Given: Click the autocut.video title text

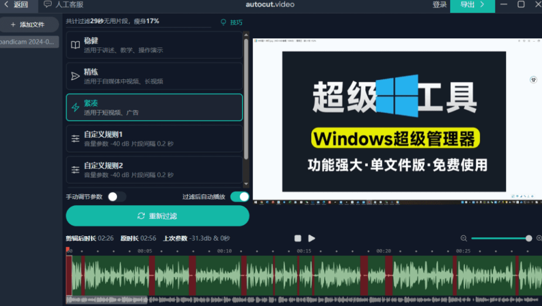Looking at the screenshot, I should 270,5.
